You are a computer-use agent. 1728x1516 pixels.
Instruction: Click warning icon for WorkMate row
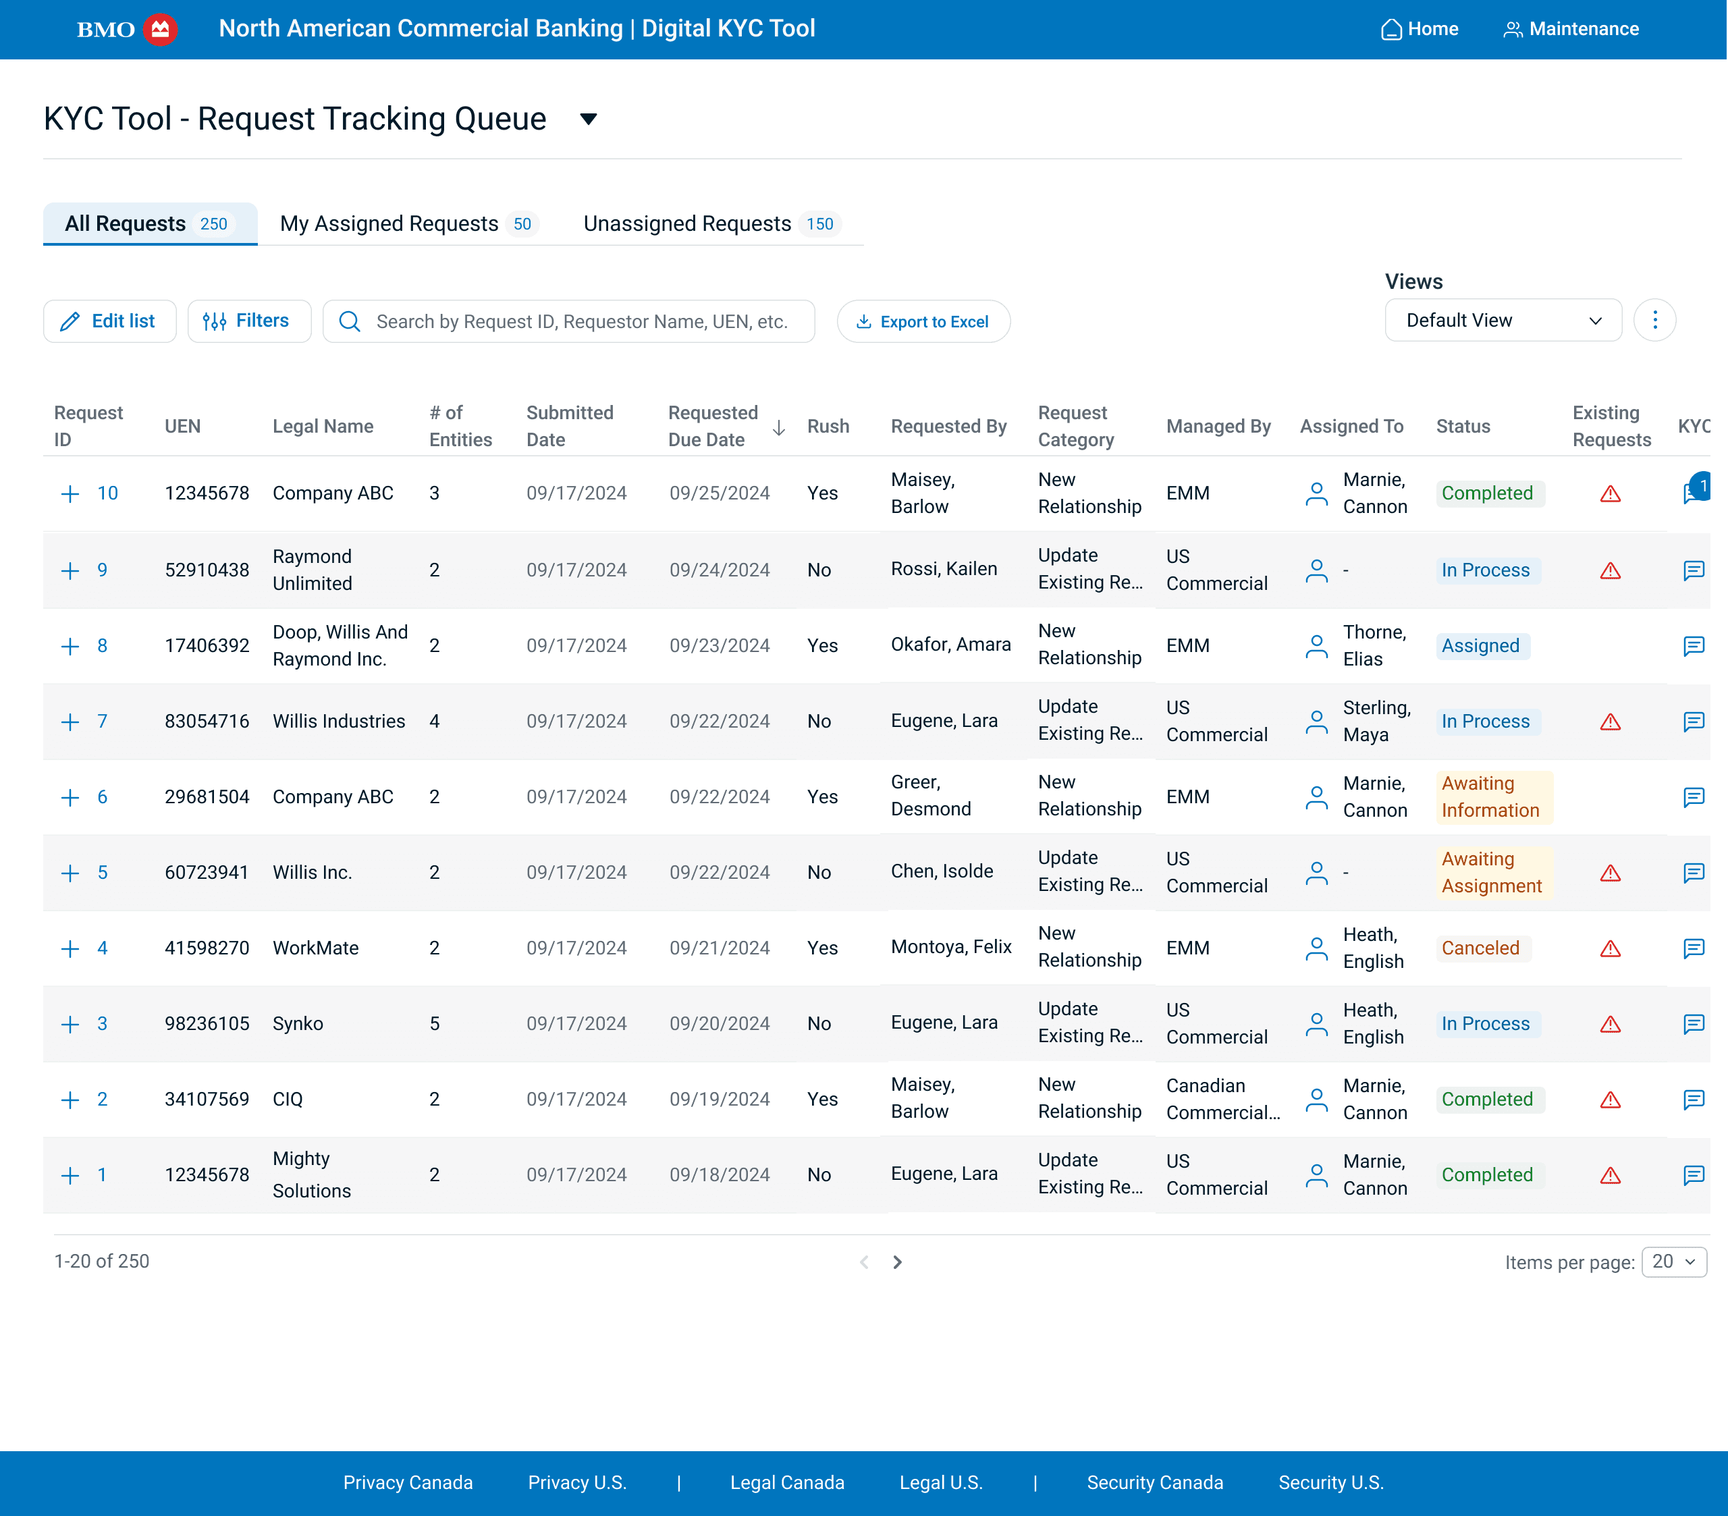1610,948
